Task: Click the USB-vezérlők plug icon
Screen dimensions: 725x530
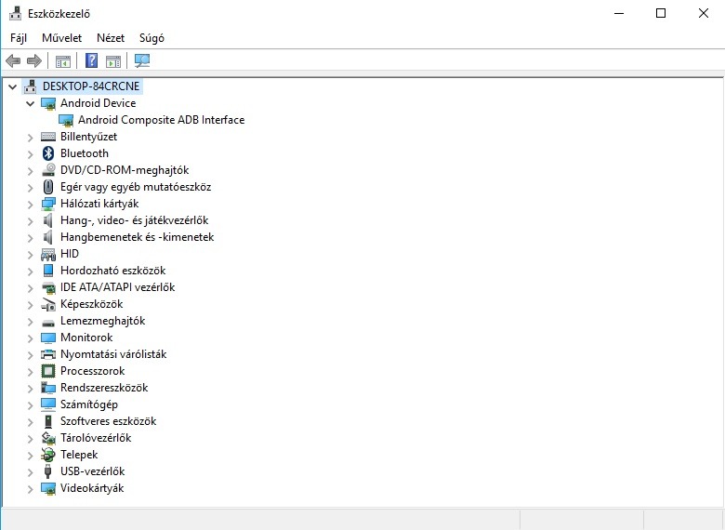Action: pyautogui.click(x=48, y=471)
